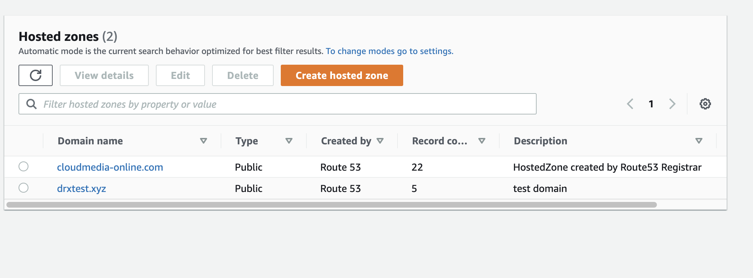Sort by Description column arrow
This screenshot has height=278, width=753.
tap(699, 141)
